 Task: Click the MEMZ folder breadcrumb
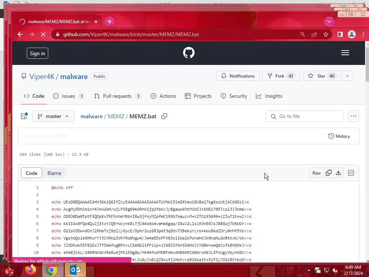(x=116, y=116)
